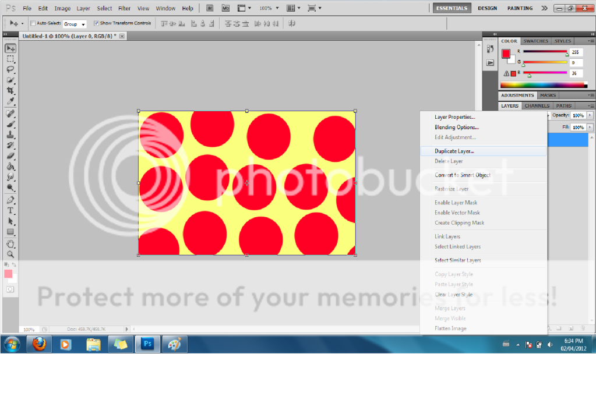596x396 pixels.
Task: Activate the Hand tool
Action: click(10, 244)
